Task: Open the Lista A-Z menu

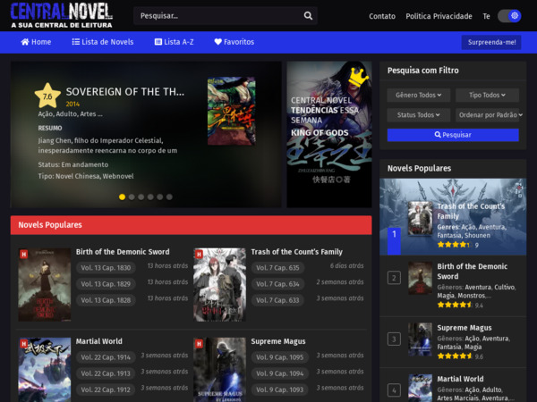Action: pyautogui.click(x=174, y=42)
